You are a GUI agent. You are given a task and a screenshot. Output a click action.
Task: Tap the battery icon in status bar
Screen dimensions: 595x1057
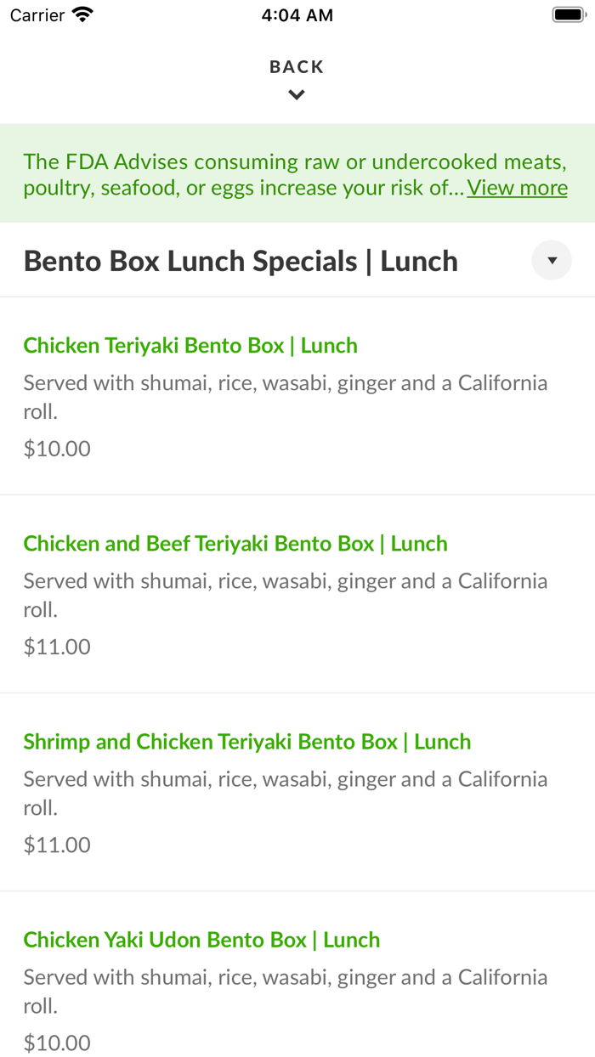click(x=568, y=14)
